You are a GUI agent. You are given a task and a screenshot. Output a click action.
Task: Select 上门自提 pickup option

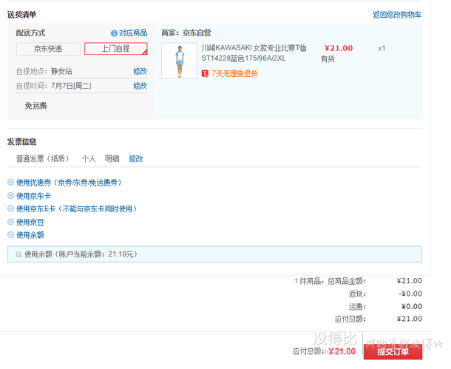115,49
